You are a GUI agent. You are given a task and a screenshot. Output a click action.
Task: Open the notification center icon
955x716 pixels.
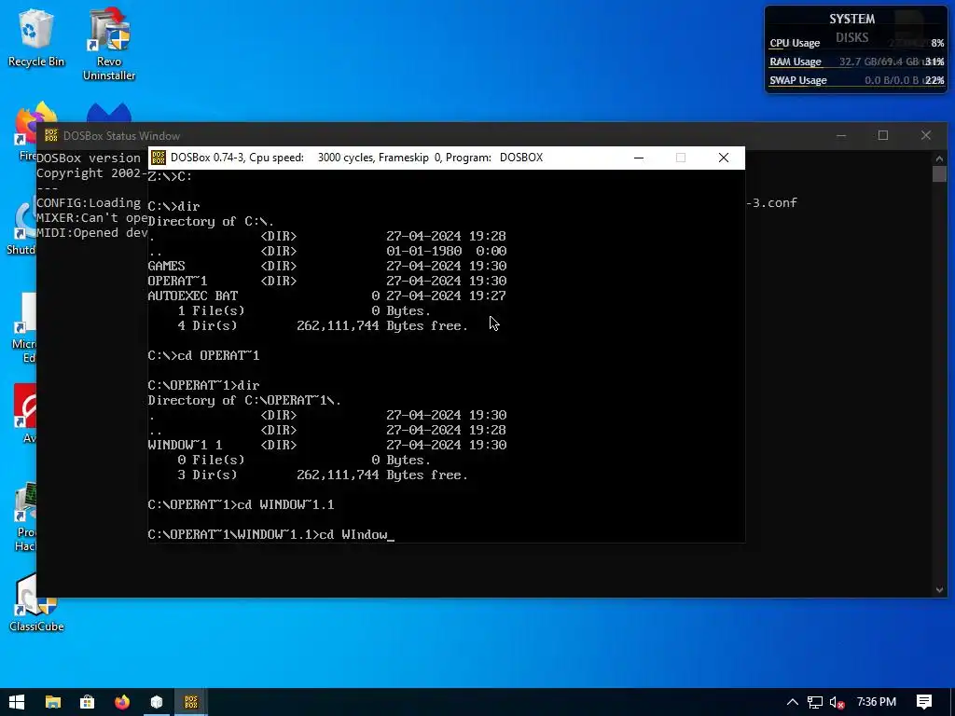(x=924, y=702)
